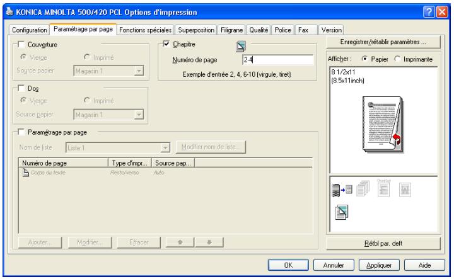Click the Numéro de page input field
This screenshot has width=454, height=279.
[x=277, y=60]
